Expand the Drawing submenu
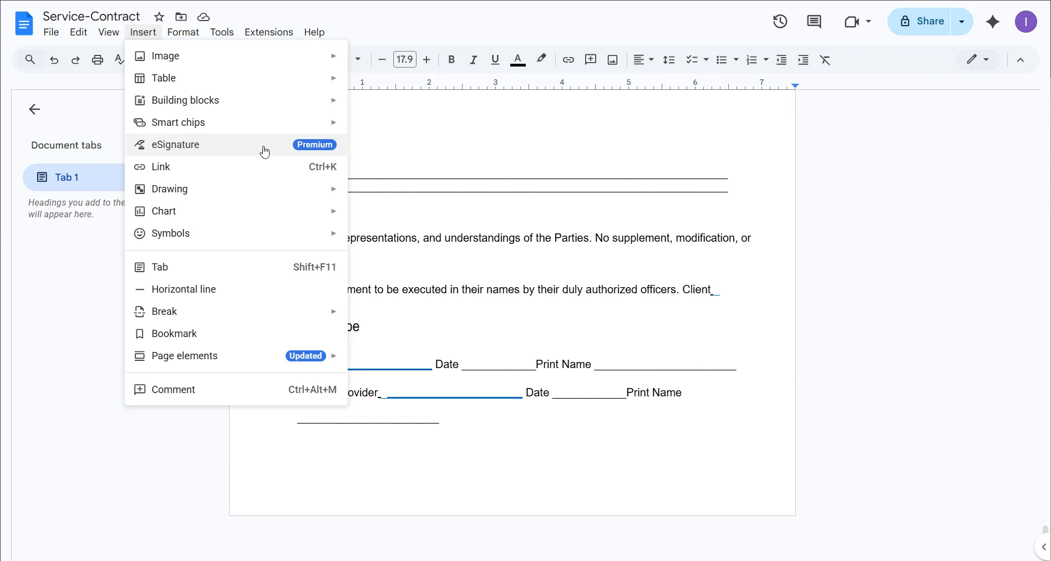Screen dimensions: 1051x561 pos(236,189)
